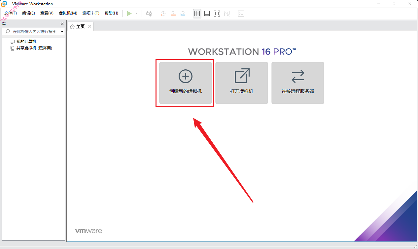The height and width of the screenshot is (249, 418).
Task: Click the 连接远程服务器 button
Action: click(x=298, y=83)
